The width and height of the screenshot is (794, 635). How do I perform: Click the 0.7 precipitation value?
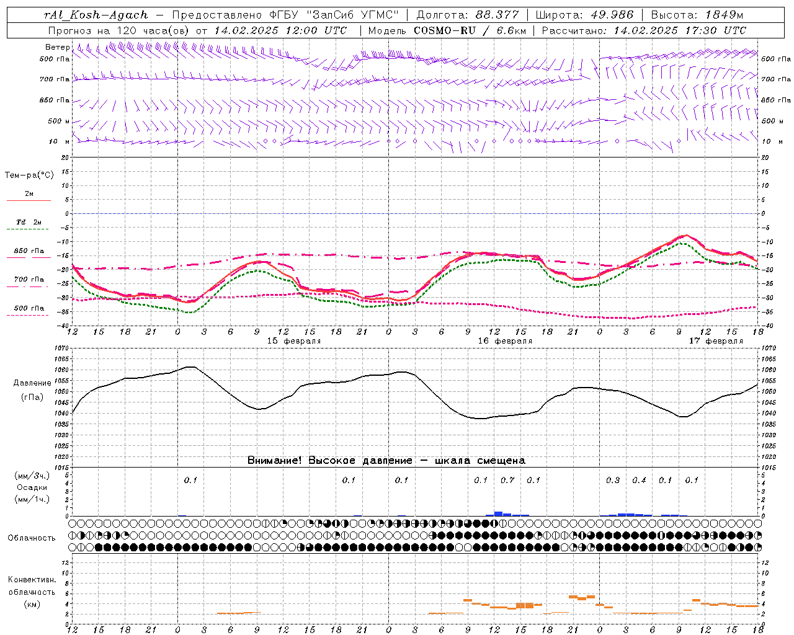point(507,480)
